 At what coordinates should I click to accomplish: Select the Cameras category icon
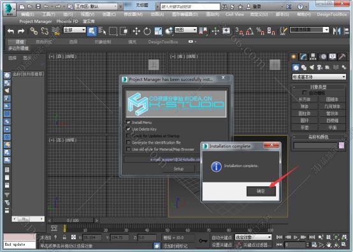pos(320,67)
